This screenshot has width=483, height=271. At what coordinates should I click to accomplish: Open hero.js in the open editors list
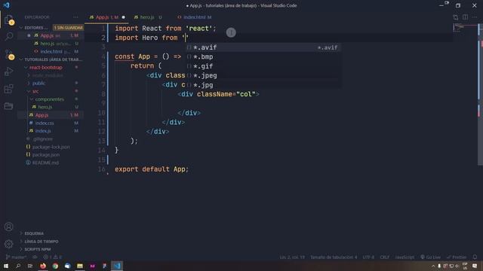pos(51,44)
